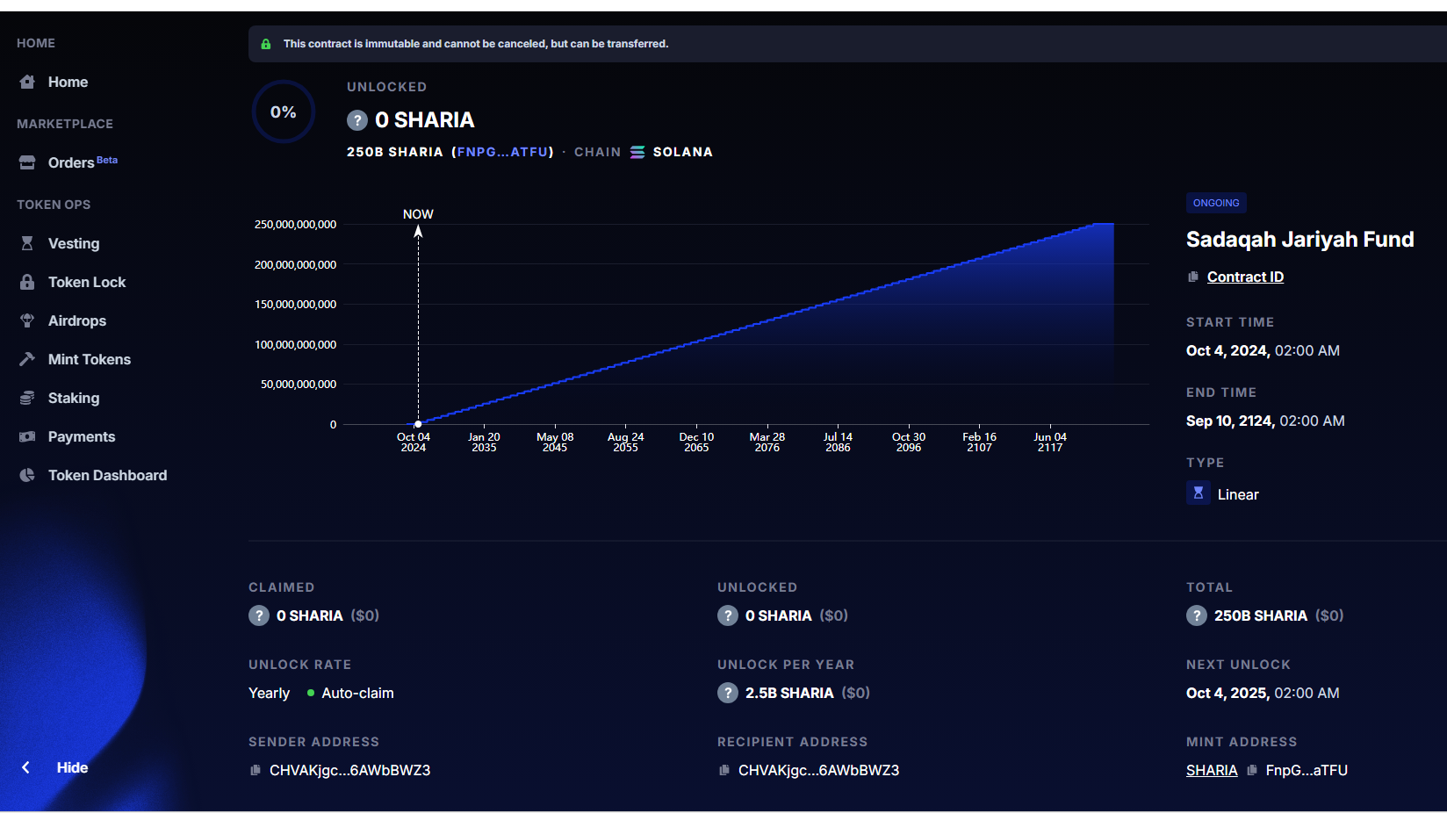Collapse the sidebar with Hide chevron
This screenshot has width=1447, height=813.
tap(26, 767)
